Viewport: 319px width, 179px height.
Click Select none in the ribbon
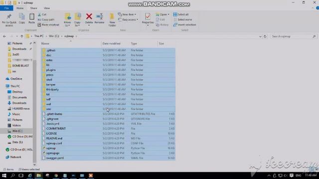point(182,20)
